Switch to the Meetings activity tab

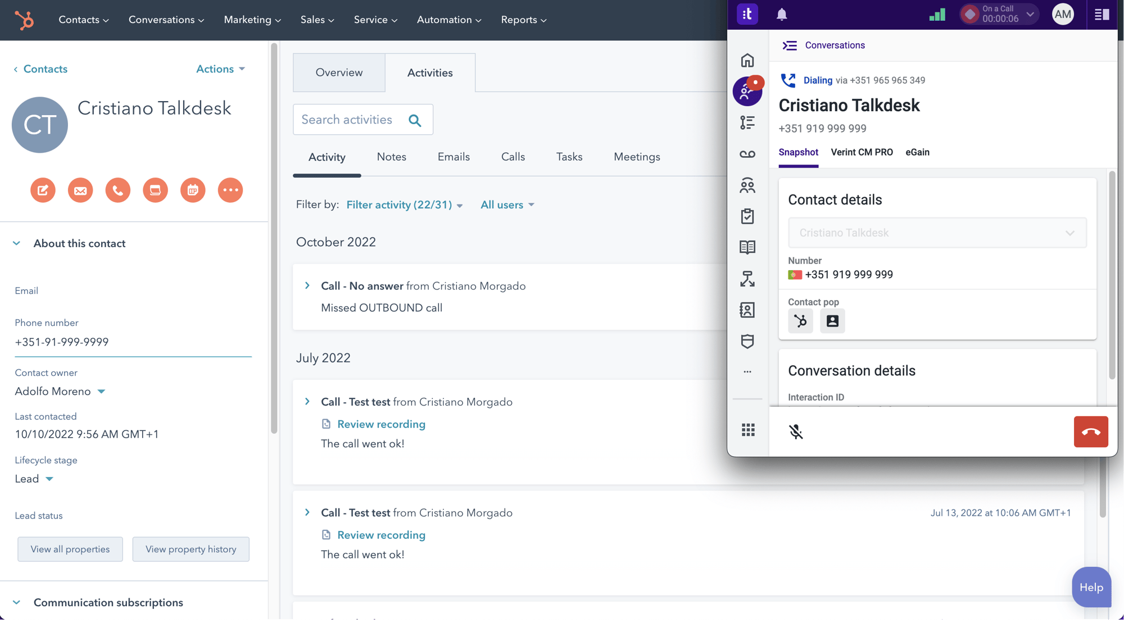click(637, 157)
